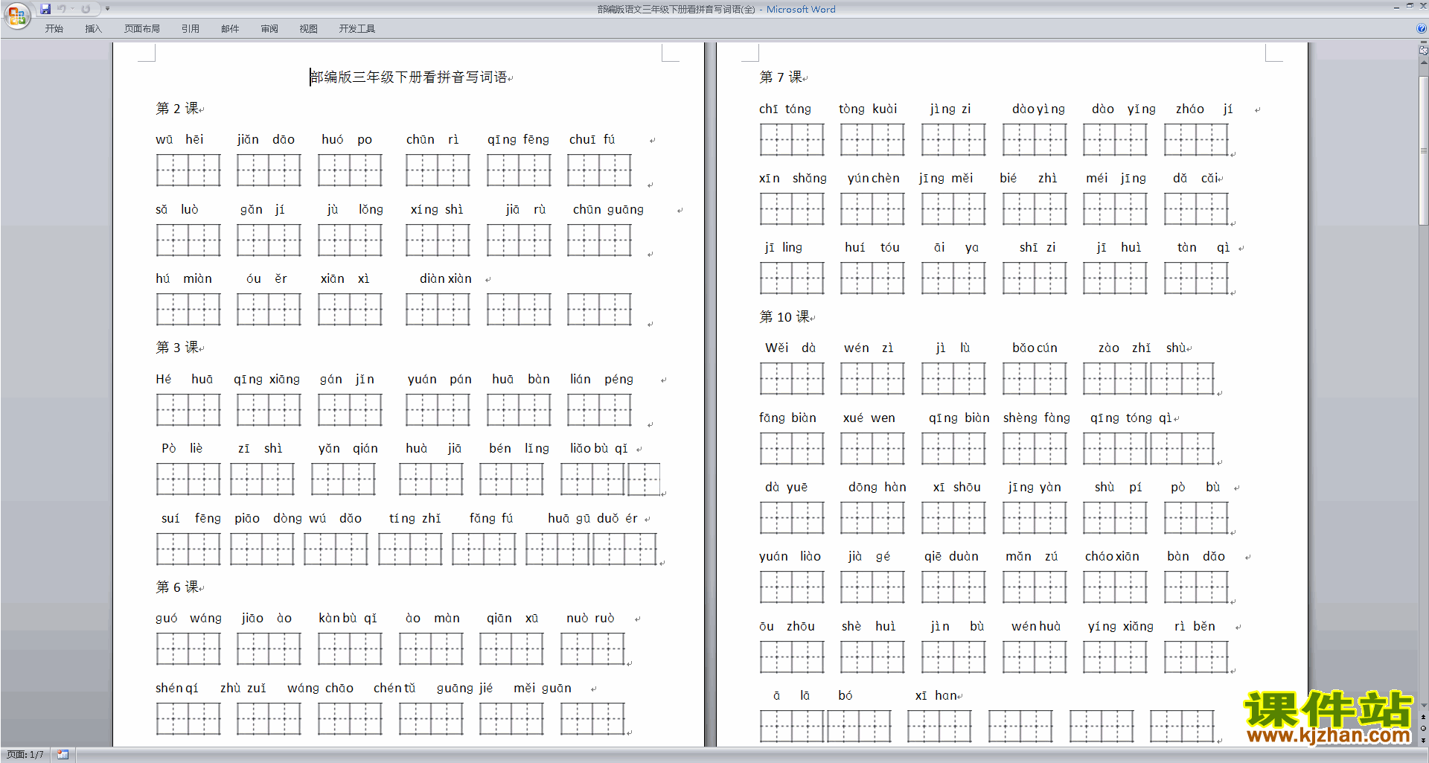Open the 开发工具 tab

[357, 29]
